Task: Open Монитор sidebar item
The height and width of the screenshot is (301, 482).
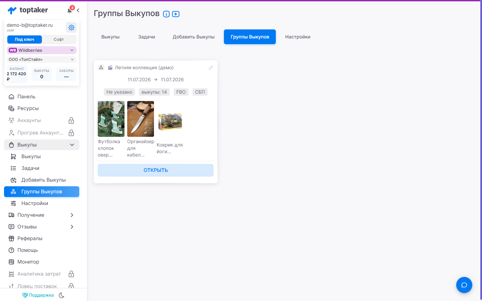Action: point(42,262)
